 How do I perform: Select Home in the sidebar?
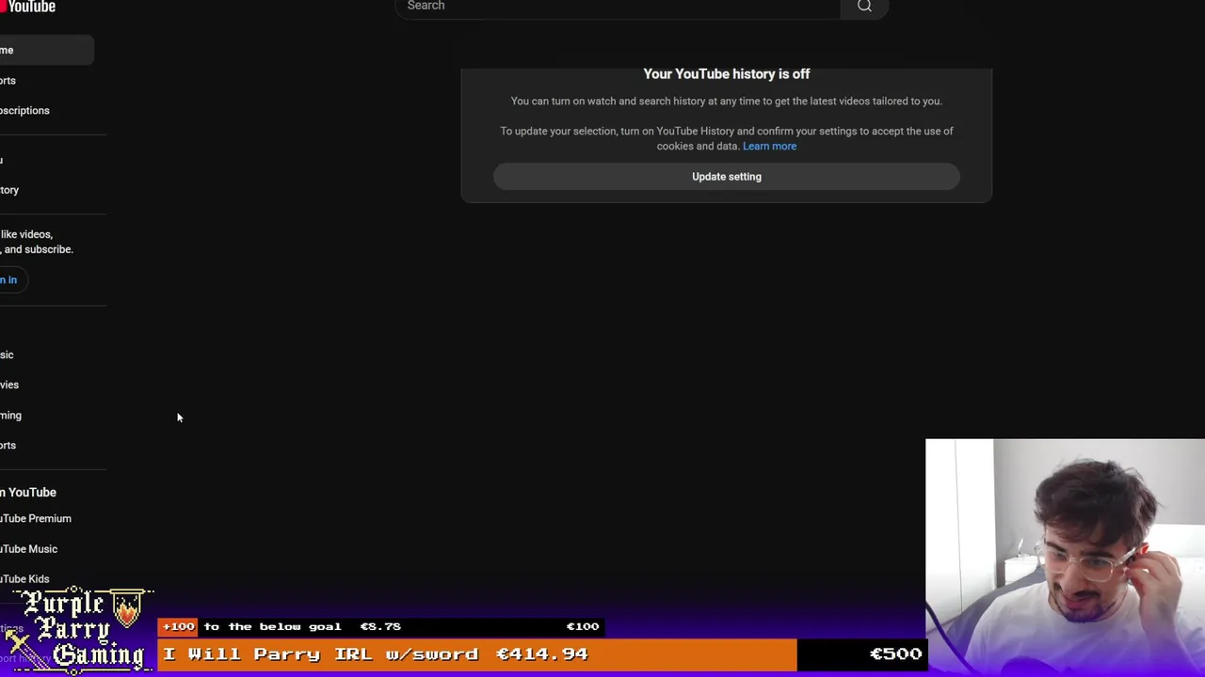pyautogui.click(x=45, y=50)
